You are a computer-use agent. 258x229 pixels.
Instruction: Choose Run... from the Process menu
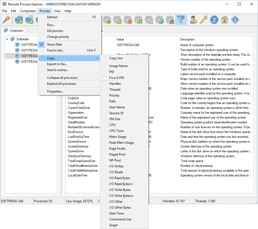click(x=69, y=25)
